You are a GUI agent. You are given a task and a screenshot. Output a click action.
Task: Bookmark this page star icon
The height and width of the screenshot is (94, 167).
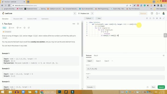click(130, 5)
